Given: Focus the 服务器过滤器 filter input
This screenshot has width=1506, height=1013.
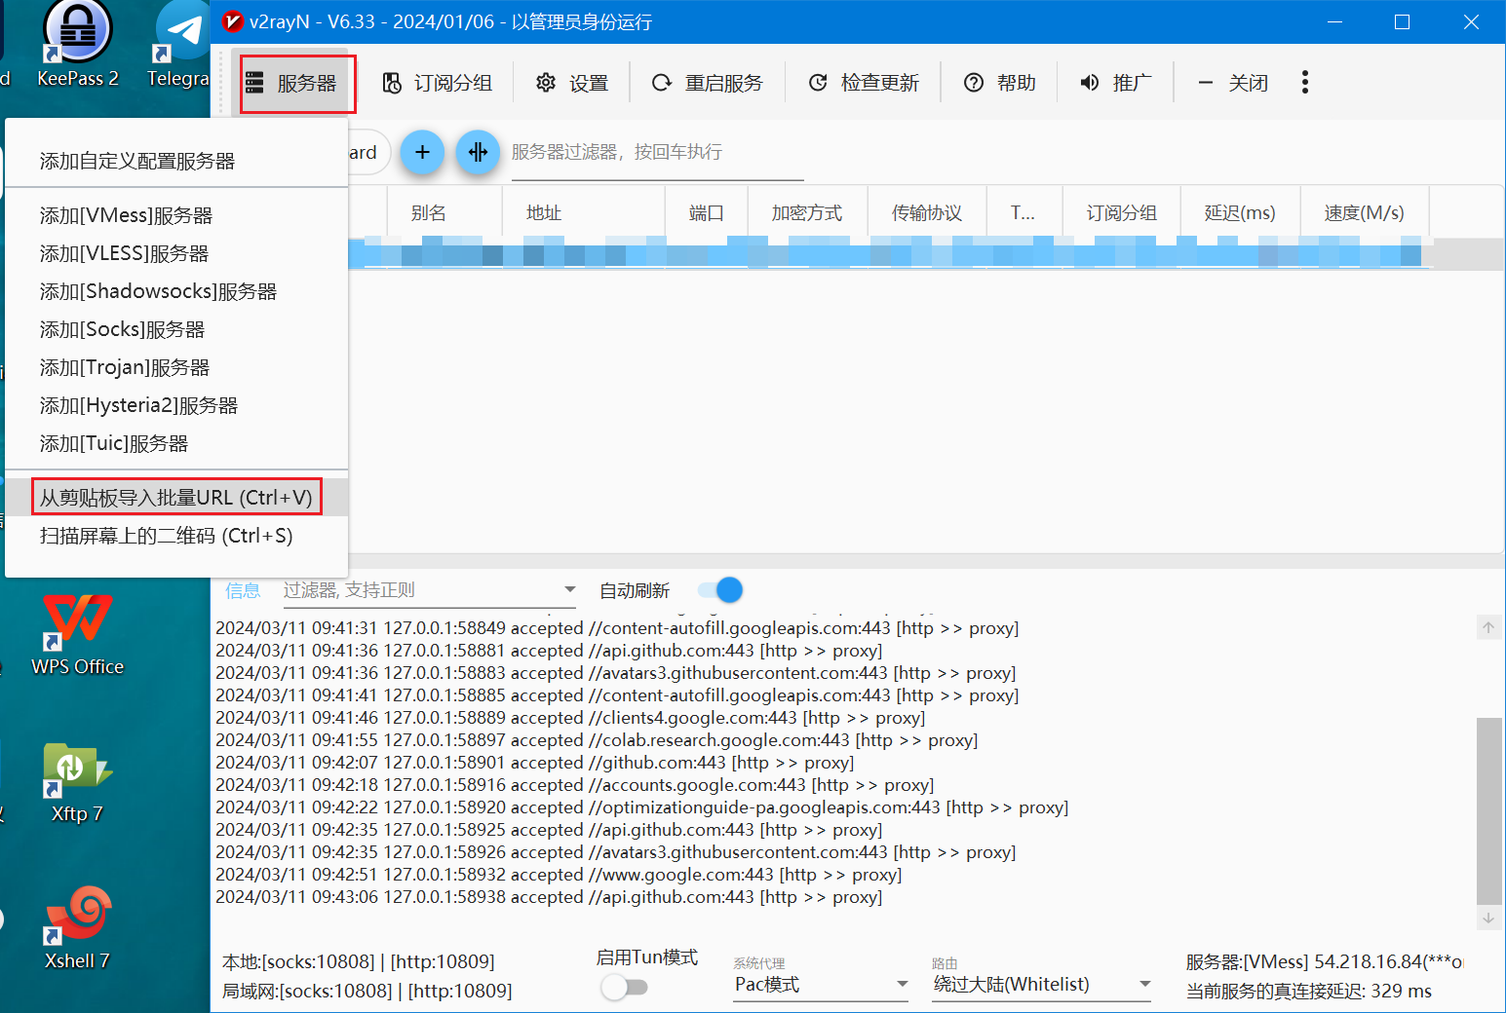Looking at the screenshot, I should coord(657,153).
